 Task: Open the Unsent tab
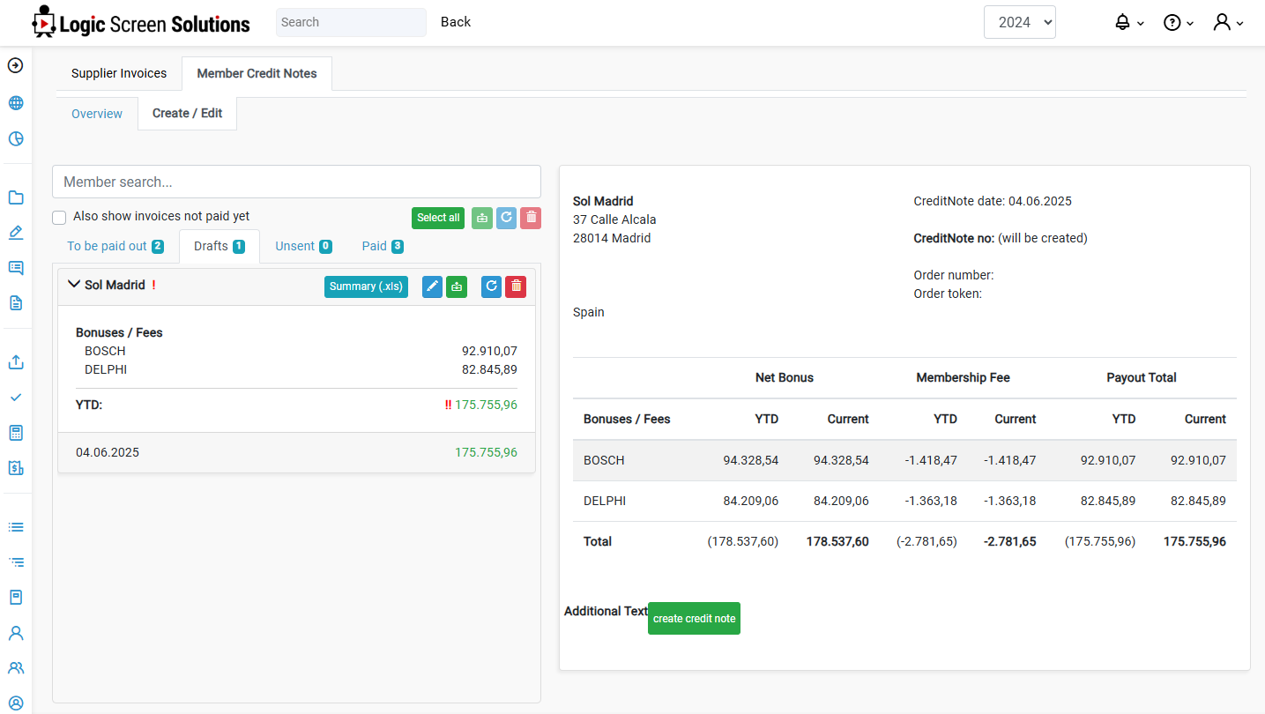pyautogui.click(x=303, y=246)
